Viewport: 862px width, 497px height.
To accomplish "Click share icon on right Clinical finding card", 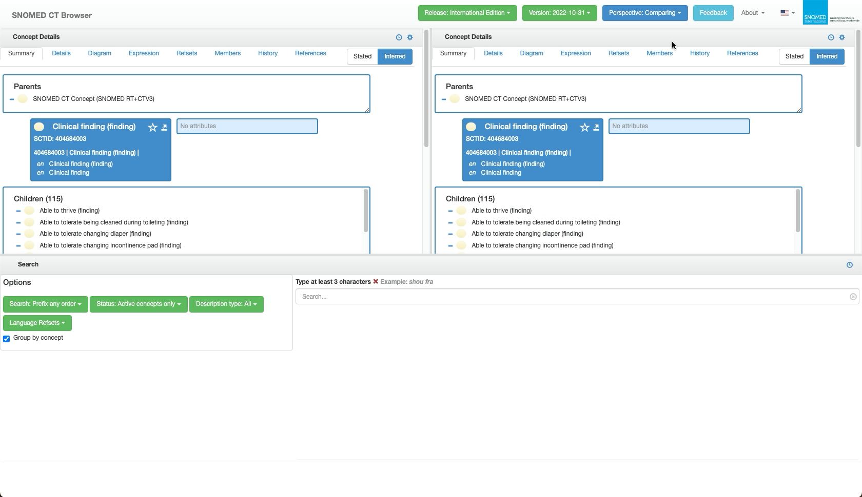I will pyautogui.click(x=596, y=128).
